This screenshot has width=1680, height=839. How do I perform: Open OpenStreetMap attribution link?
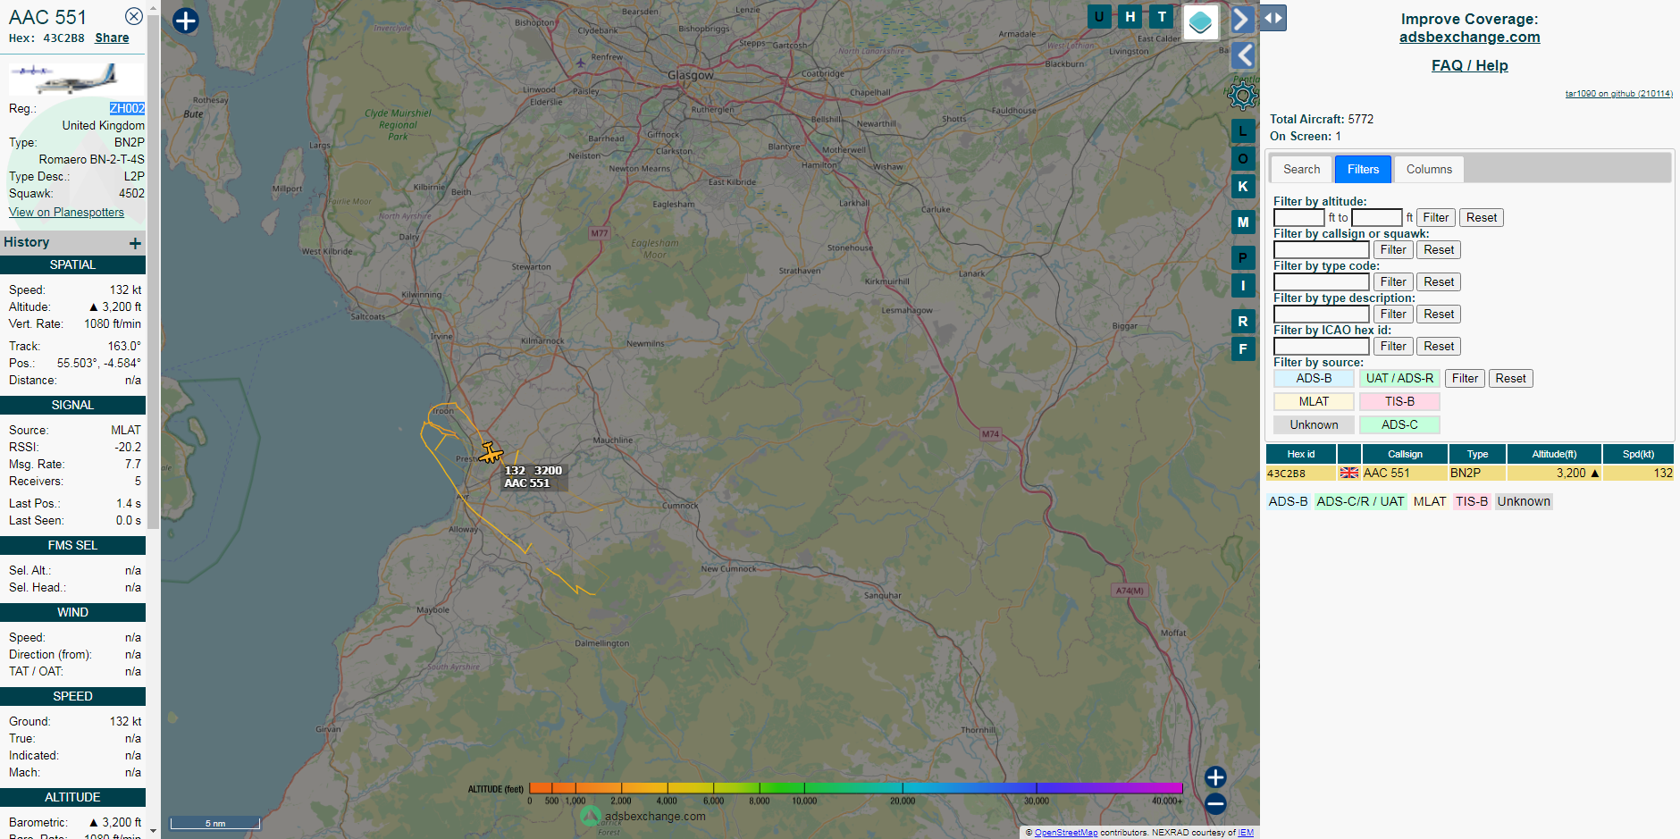1066,833
